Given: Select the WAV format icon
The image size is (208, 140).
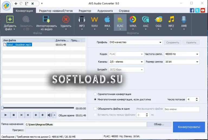Looking at the screenshot, I should [95, 19].
